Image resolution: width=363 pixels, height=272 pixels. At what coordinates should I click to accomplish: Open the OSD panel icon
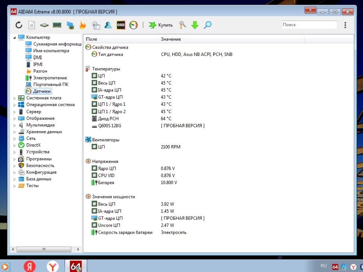[x=121, y=25]
